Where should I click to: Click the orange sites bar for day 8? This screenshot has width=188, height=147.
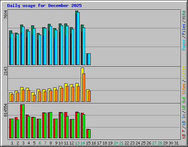(x=51, y=96)
